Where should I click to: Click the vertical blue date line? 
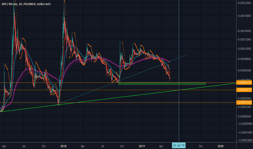pos(179,71)
